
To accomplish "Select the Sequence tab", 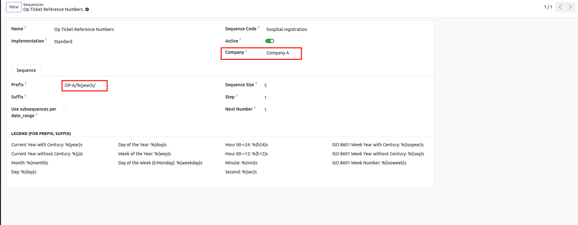I will (x=26, y=70).
